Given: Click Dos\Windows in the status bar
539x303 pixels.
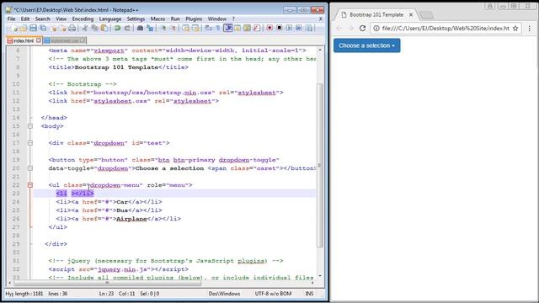Looking at the screenshot, I should (224, 294).
